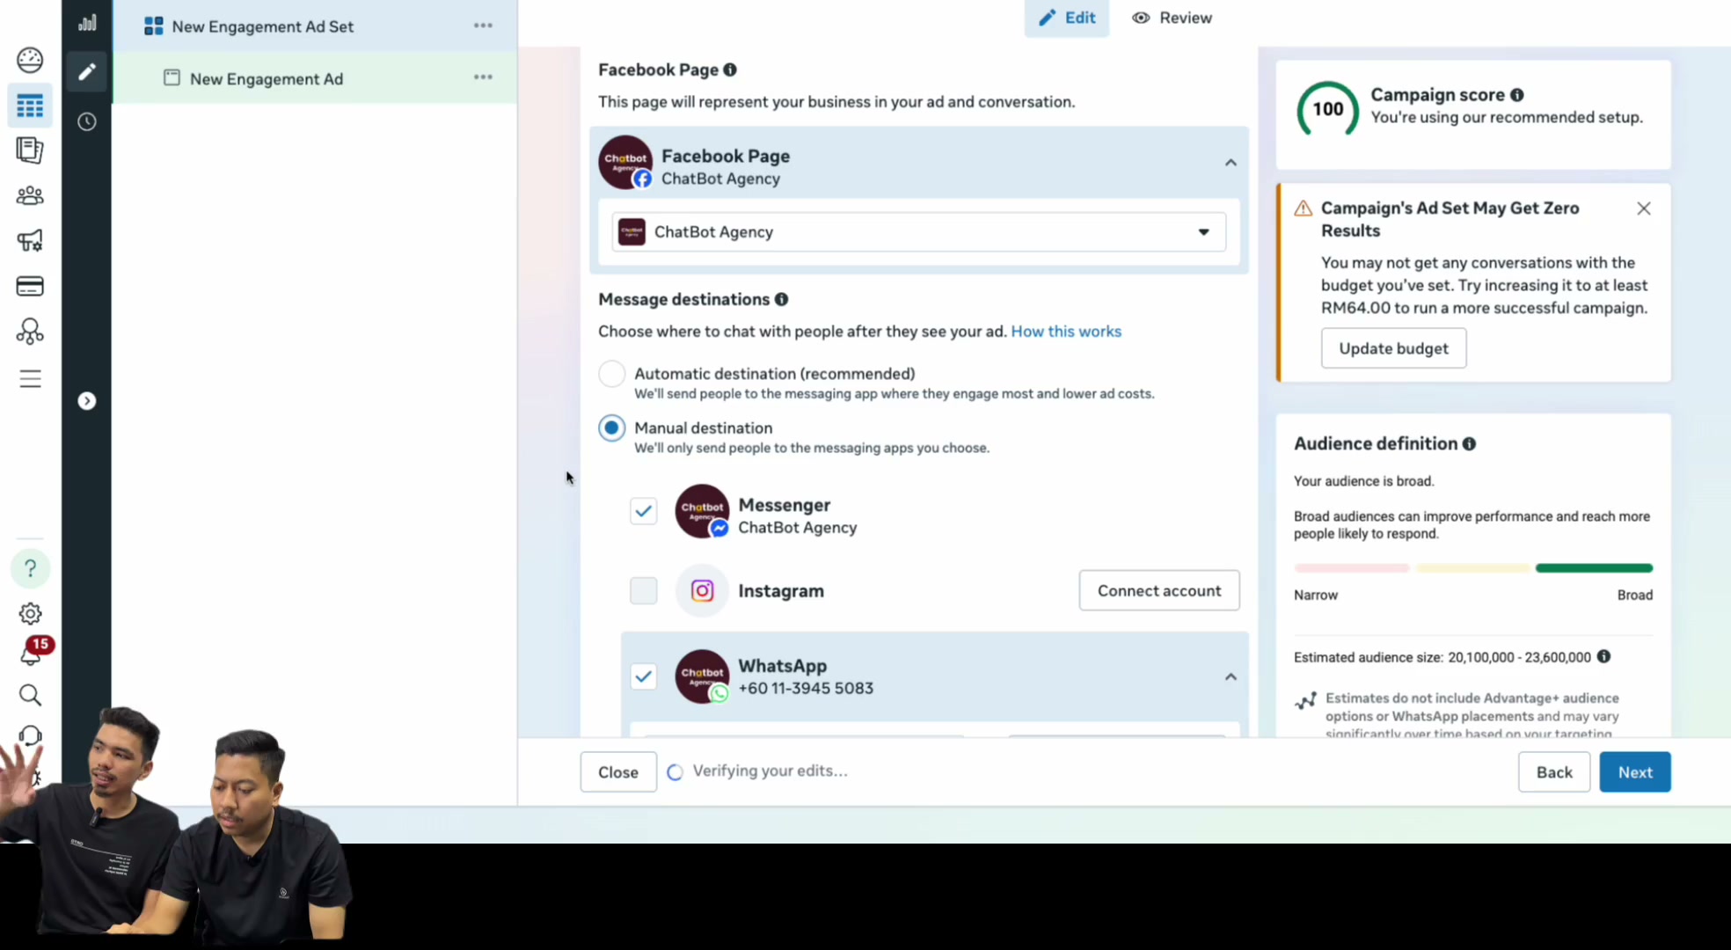
Task: Open the How this works link
Action: click(x=1066, y=332)
